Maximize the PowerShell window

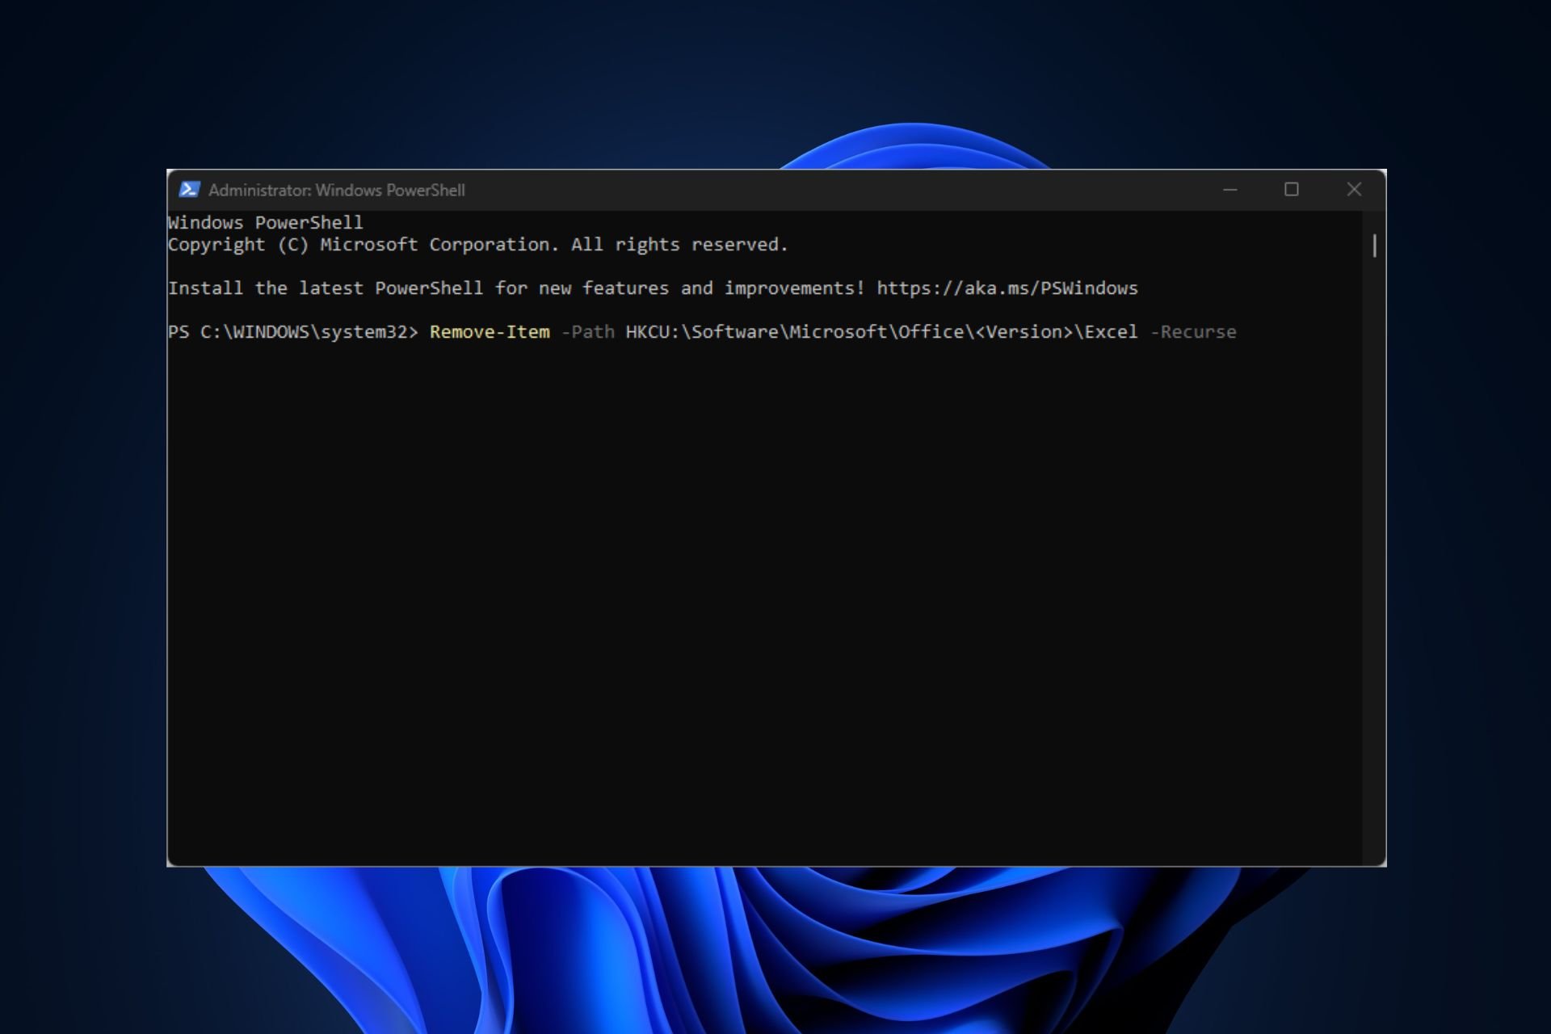pyautogui.click(x=1292, y=190)
